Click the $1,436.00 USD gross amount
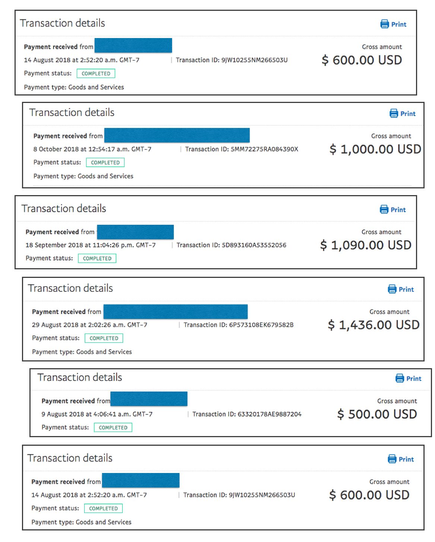This screenshot has height=542, width=435. click(374, 325)
